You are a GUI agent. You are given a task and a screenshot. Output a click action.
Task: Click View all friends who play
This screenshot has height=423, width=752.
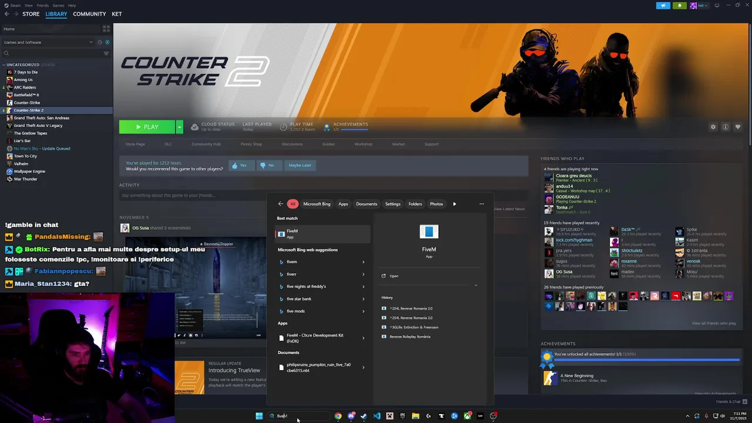click(x=714, y=323)
